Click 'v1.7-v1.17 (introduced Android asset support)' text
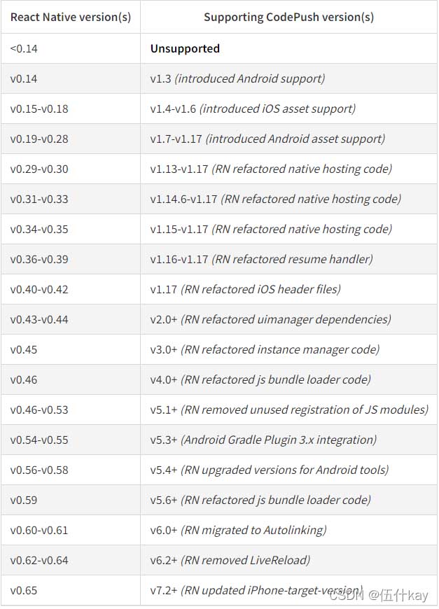The width and height of the screenshot is (439, 609). (x=267, y=139)
